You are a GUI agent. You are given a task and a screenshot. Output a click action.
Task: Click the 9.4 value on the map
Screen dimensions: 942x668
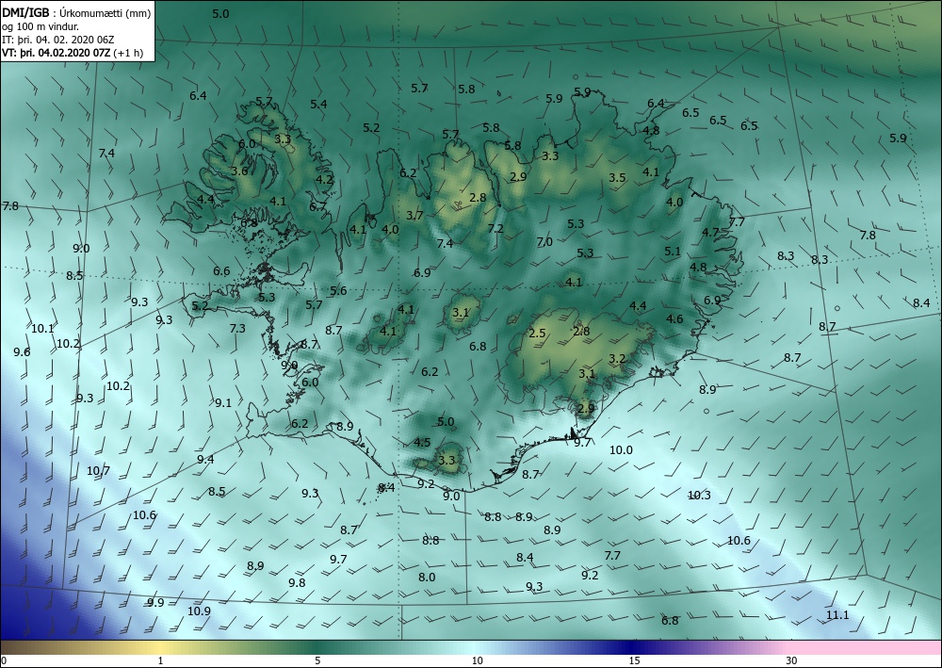click(205, 460)
